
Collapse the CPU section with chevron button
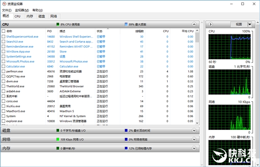pyautogui.click(x=194, y=24)
